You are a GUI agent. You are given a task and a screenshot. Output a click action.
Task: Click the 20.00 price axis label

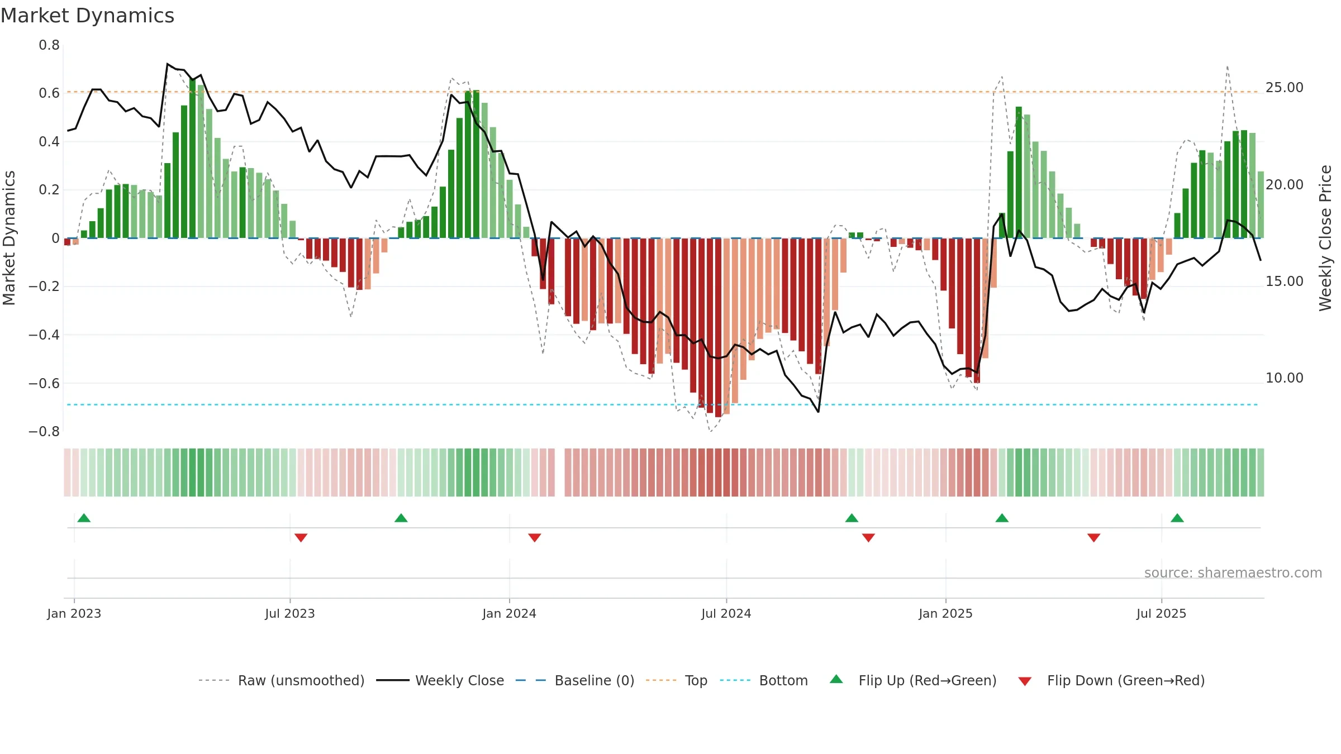[x=1285, y=184]
